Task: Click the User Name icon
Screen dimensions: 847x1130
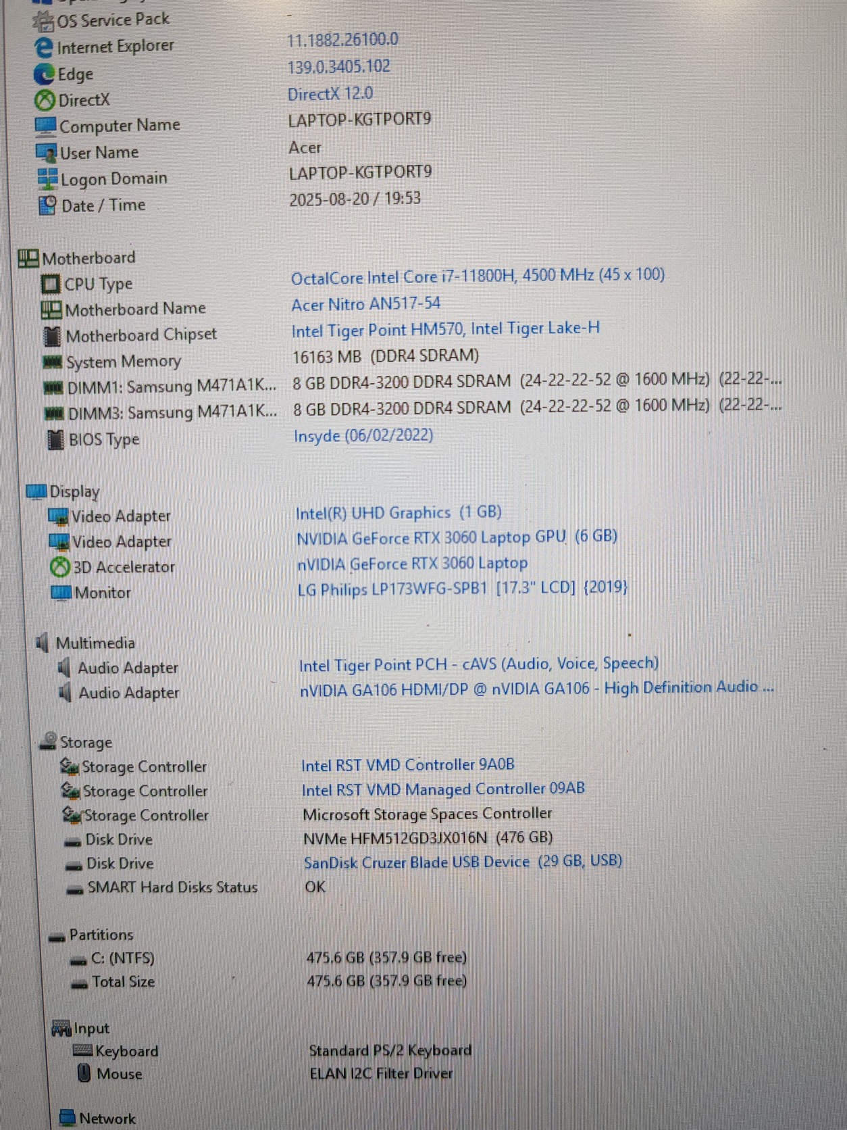Action: coord(46,153)
